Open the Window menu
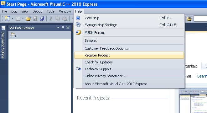 pyautogui.click(x=65, y=11)
